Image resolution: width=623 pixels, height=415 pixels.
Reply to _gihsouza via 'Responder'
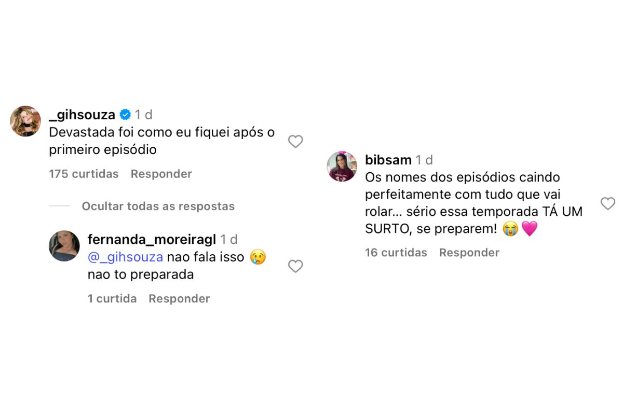(x=161, y=173)
